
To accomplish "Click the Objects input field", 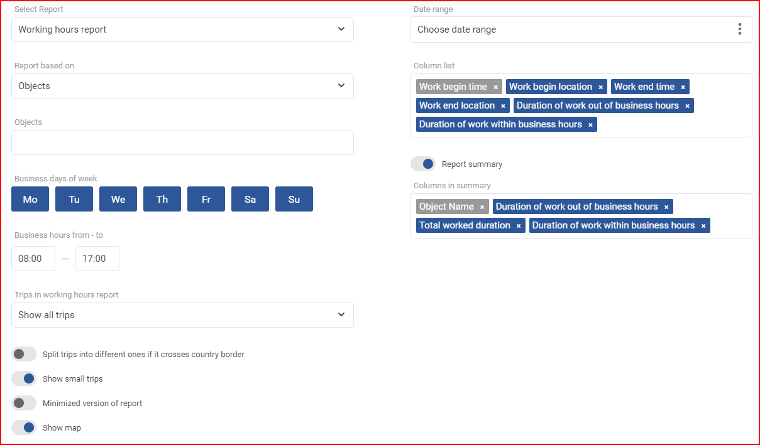I will click(x=182, y=142).
